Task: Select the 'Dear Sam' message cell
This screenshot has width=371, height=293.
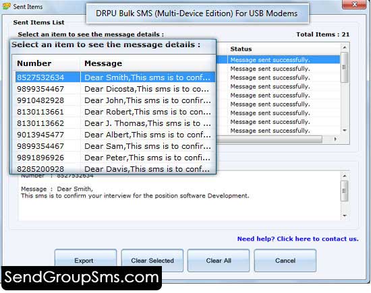Action: point(148,146)
